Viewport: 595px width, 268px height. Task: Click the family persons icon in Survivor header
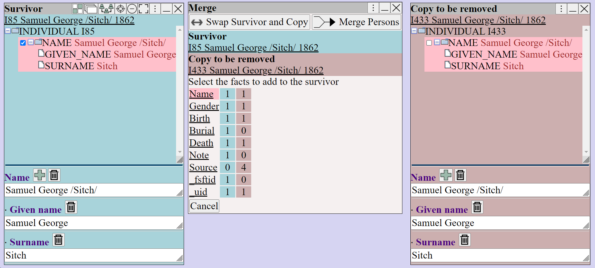point(106,9)
